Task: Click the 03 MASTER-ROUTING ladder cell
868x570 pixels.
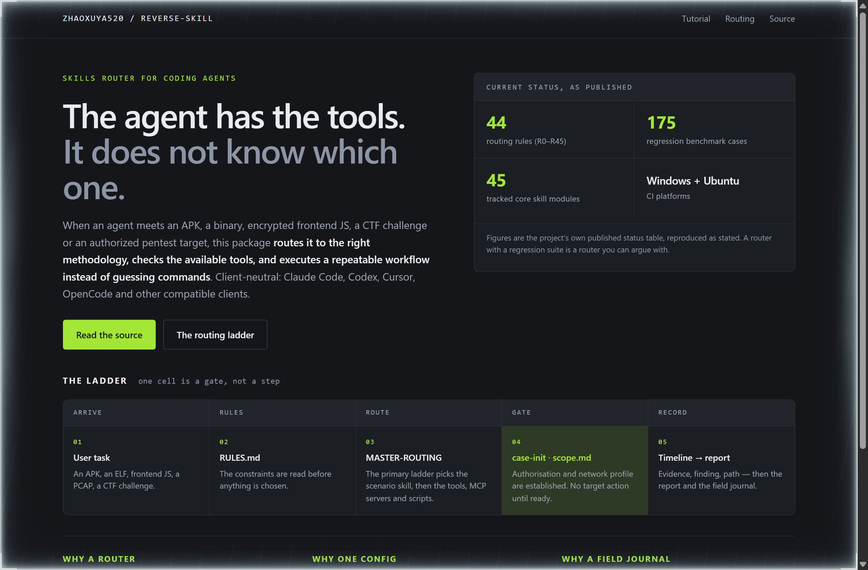Action: 429,470
